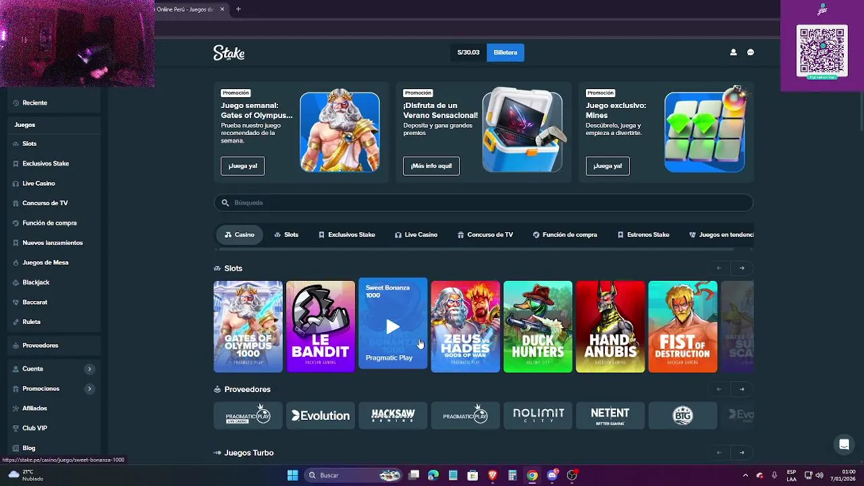
Task: Open the Billetera wallet button
Action: coord(506,53)
